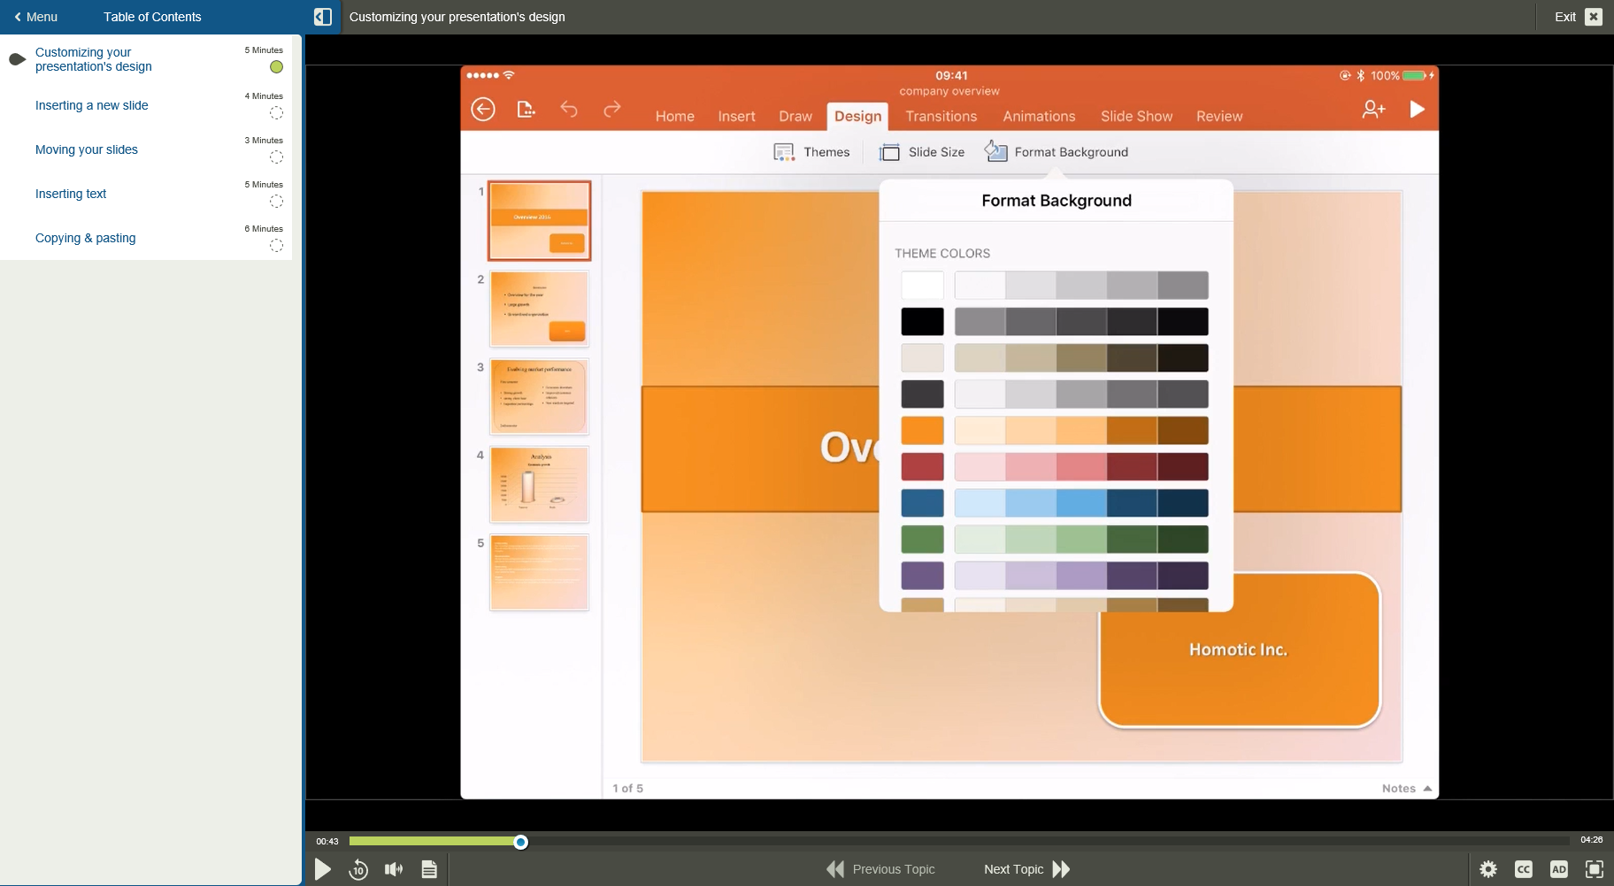The image size is (1614, 886).
Task: Toggle the completion circle beside Inserting text
Action: (x=275, y=202)
